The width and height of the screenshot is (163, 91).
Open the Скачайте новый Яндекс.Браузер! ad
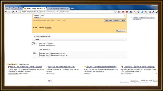139,67
